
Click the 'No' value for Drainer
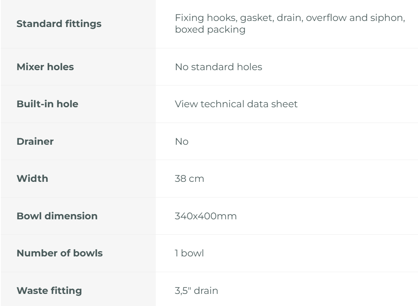point(182,142)
